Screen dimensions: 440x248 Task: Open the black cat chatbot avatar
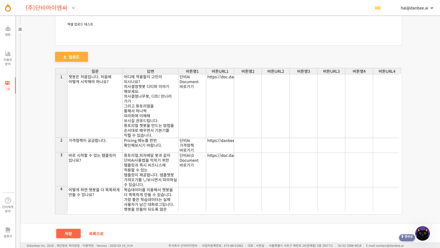[x=423, y=233]
